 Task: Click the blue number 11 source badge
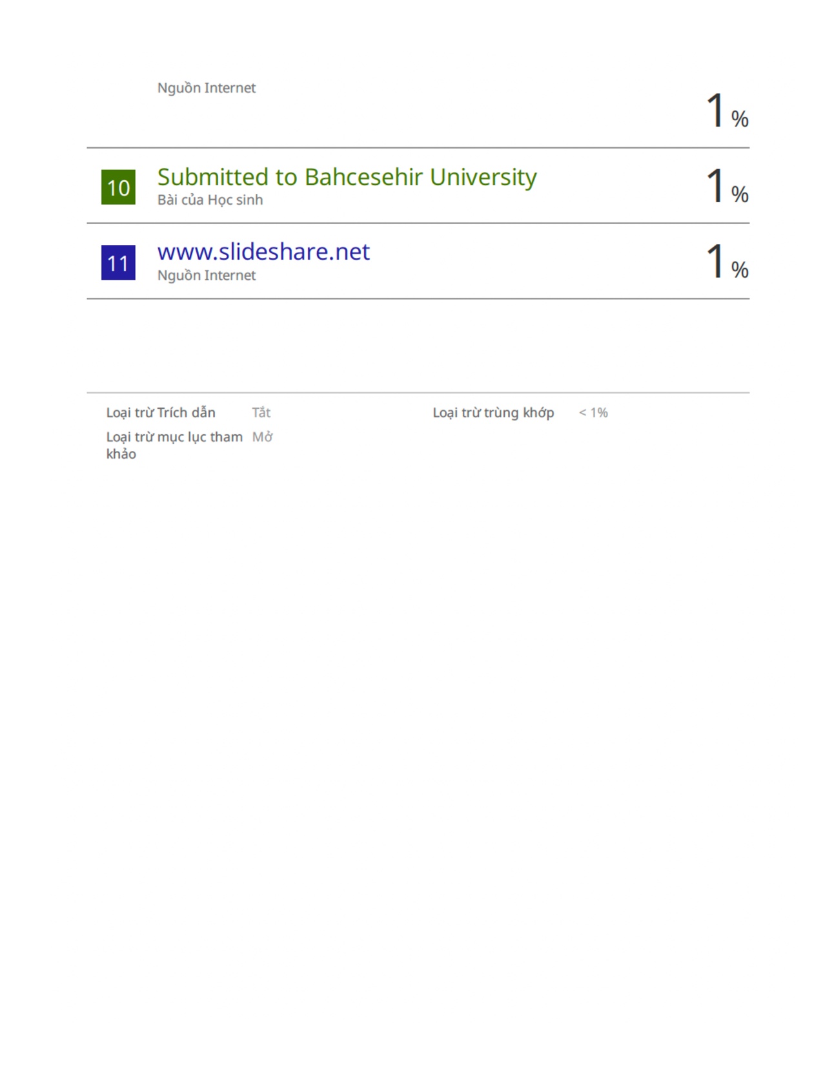pyautogui.click(x=118, y=262)
